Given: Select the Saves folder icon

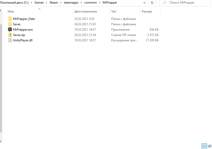Looking at the screenshot, I should 10,24.
